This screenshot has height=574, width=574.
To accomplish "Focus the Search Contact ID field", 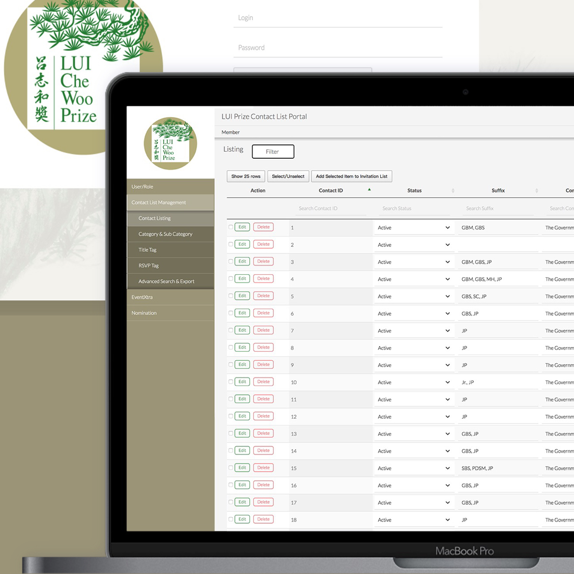I will (x=330, y=209).
